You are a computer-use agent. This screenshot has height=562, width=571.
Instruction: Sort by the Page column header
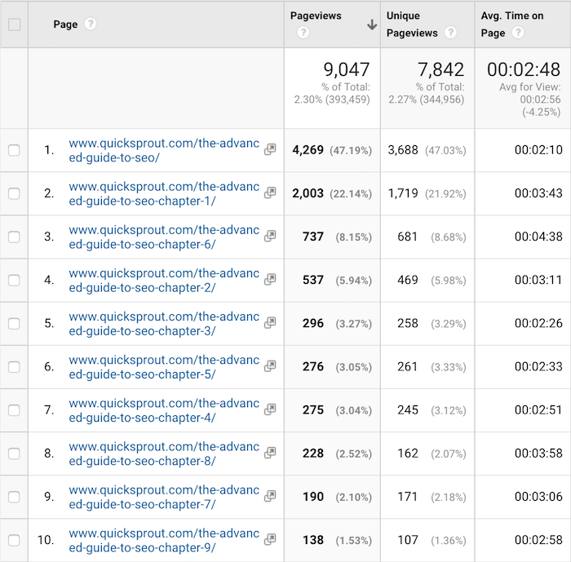click(65, 24)
